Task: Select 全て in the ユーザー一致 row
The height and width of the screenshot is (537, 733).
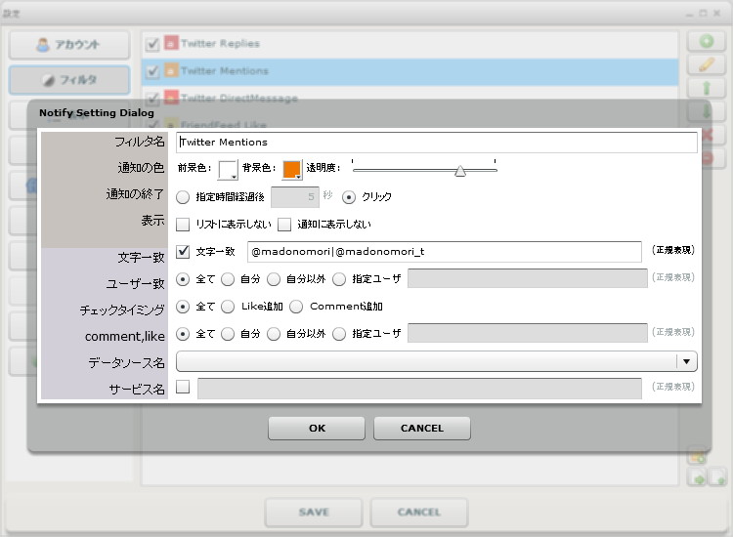Action: point(183,279)
